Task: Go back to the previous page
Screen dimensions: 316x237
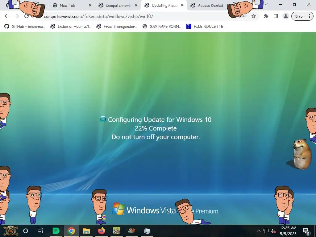Action: 7,16
